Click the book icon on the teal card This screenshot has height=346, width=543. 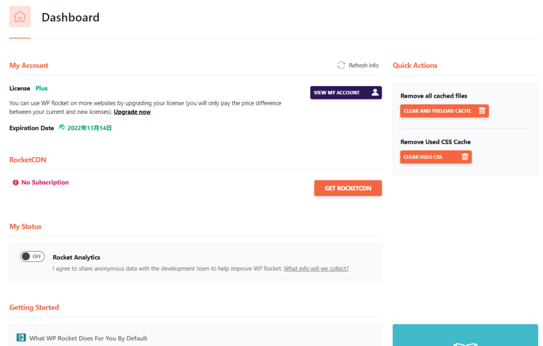(x=465, y=343)
